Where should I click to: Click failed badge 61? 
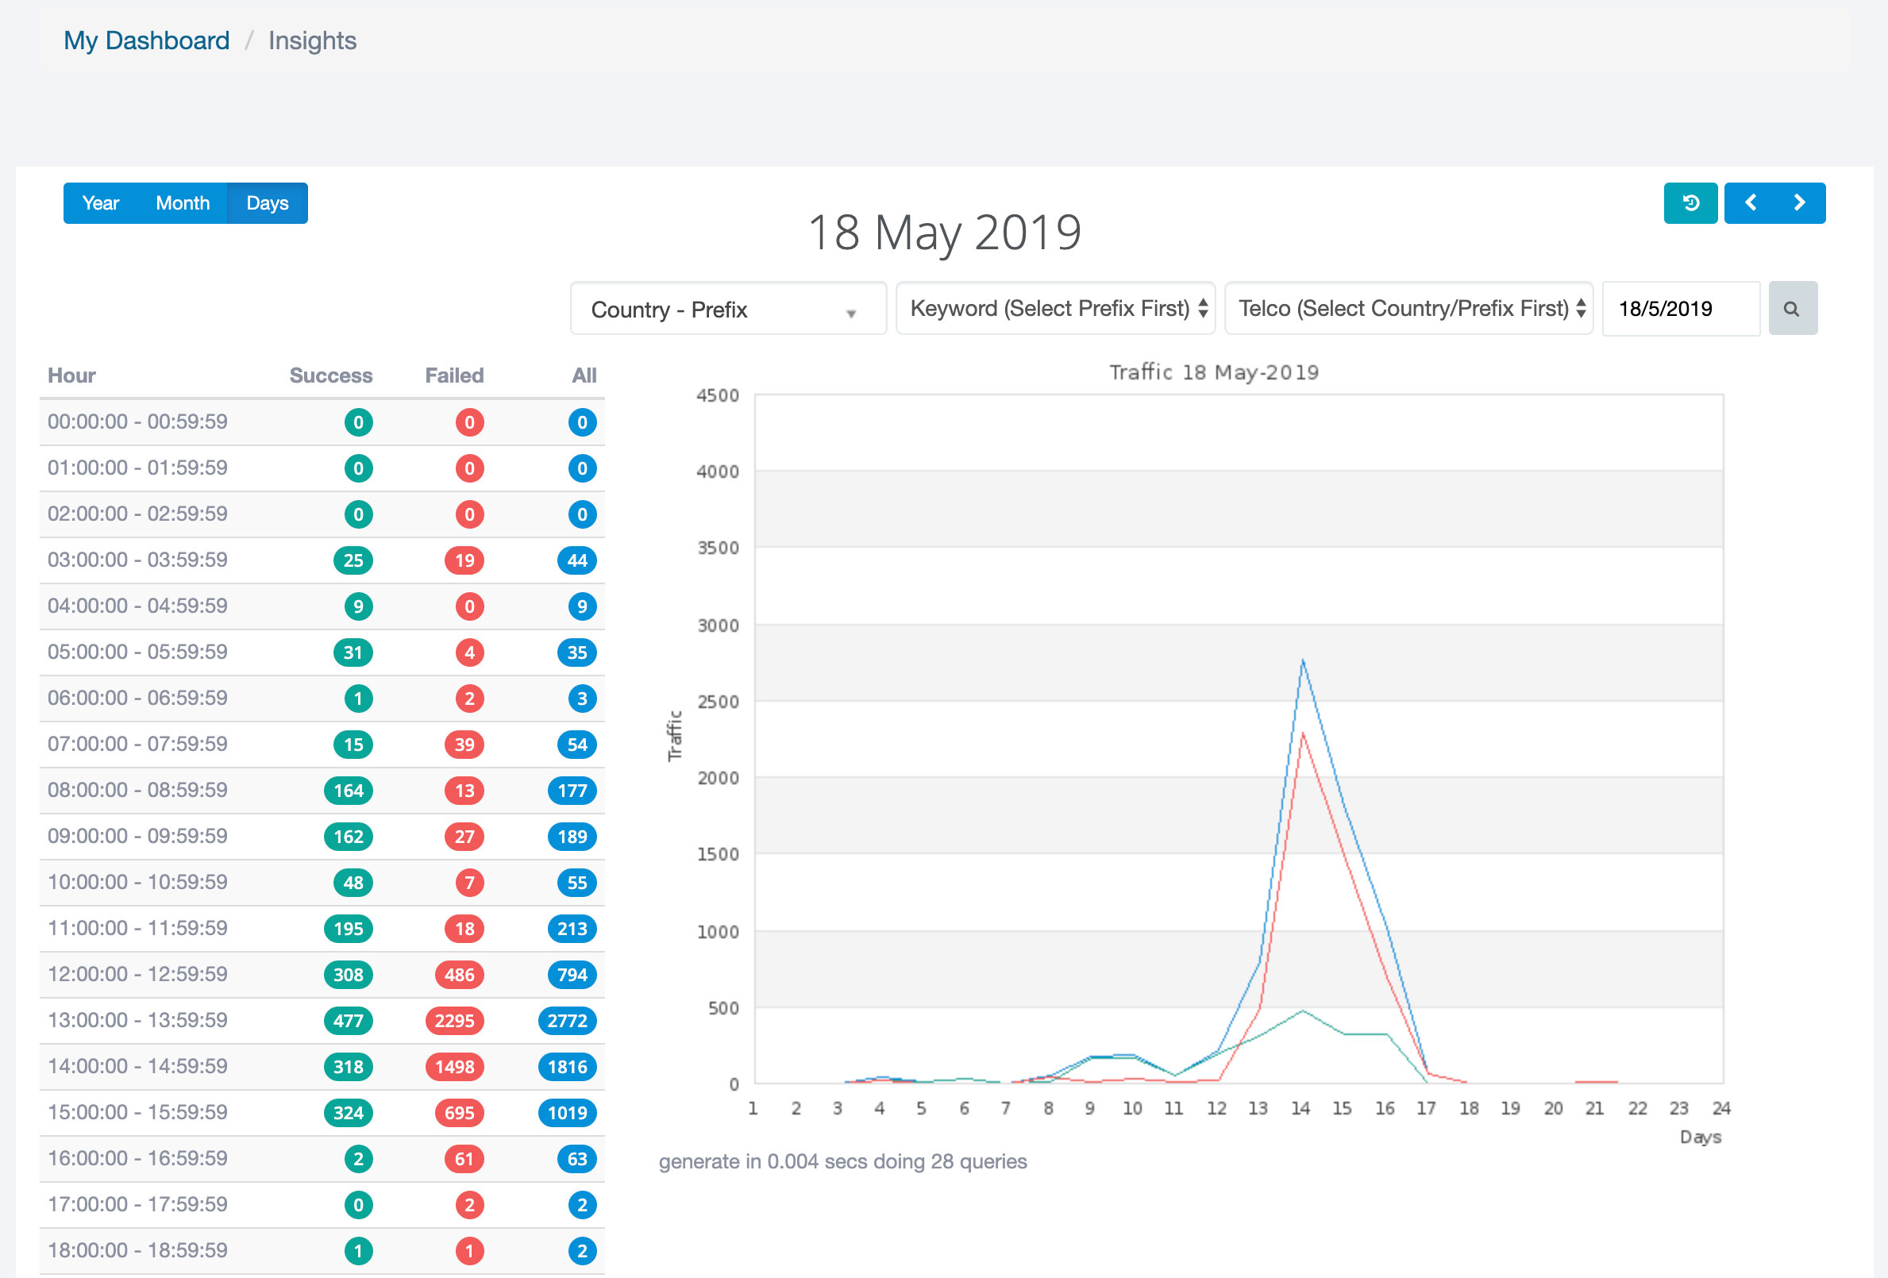[464, 1160]
